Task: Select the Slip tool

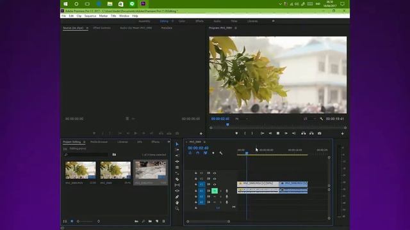Action: (x=177, y=185)
